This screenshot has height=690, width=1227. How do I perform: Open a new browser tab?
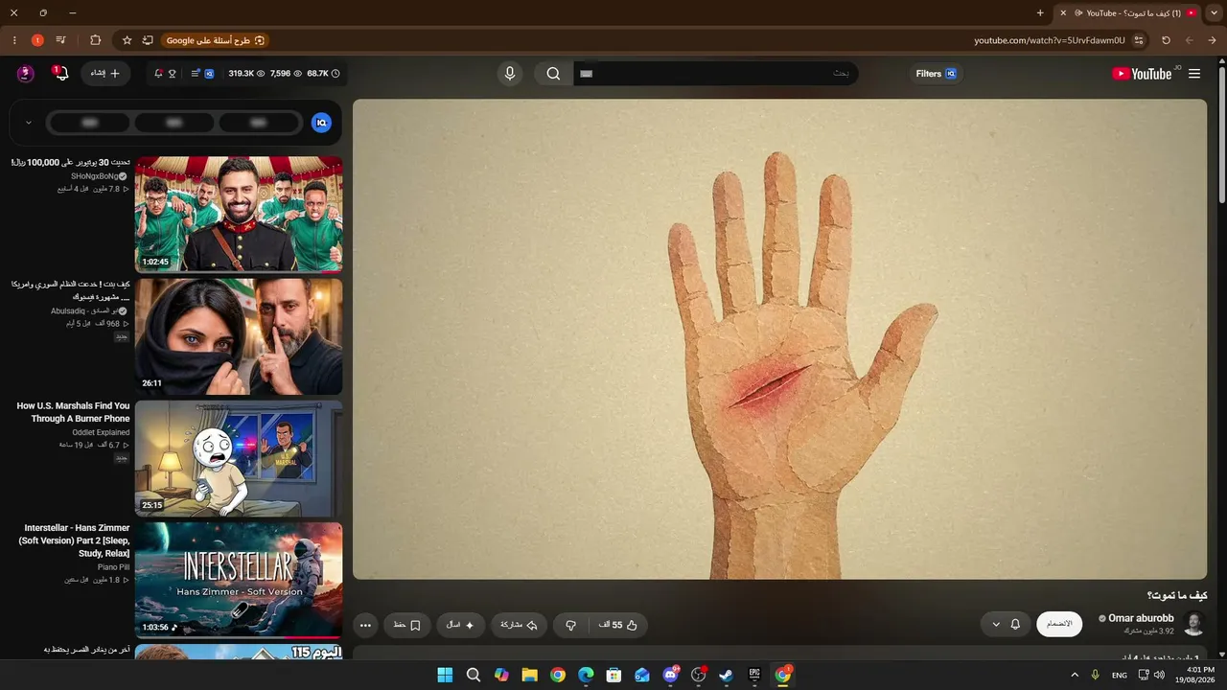click(1040, 12)
